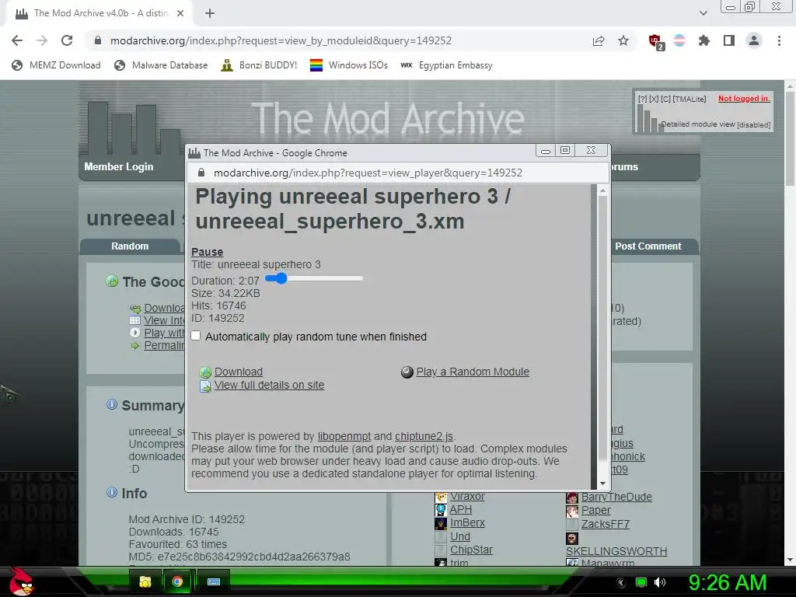Click the 9:26 AM clock
The width and height of the screenshot is (796, 597).
[x=727, y=582]
